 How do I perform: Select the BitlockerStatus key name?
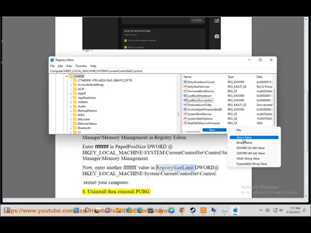[x=87, y=124]
